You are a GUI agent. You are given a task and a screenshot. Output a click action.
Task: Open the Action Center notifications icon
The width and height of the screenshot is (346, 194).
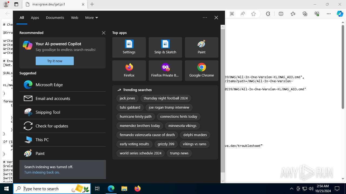point(337,189)
